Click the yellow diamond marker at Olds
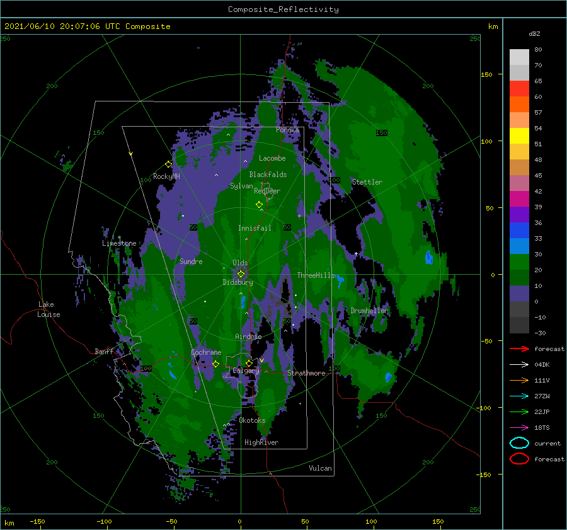The image size is (567, 530). click(x=241, y=274)
